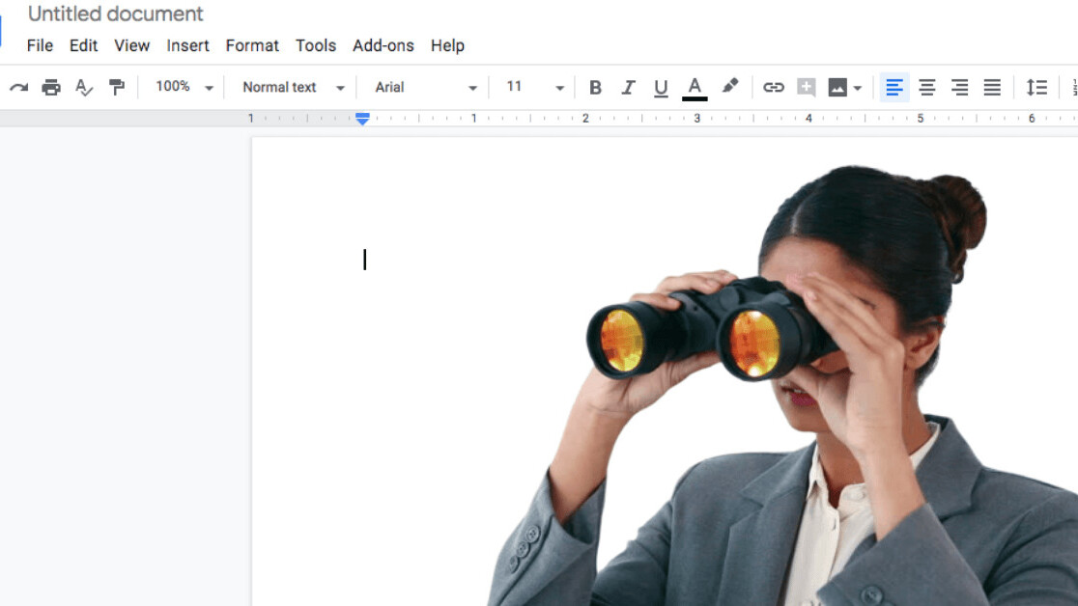The width and height of the screenshot is (1078, 606).
Task: Select center align button
Action: (x=926, y=88)
